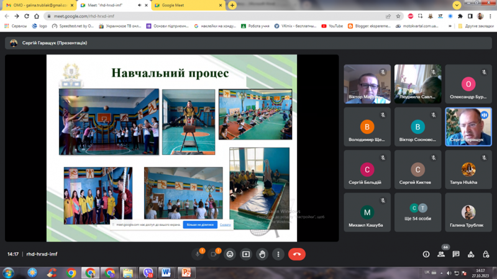Select Галина Трубляк participant tile
Image resolution: width=497 pixels, height=279 pixels.
pos(468,212)
